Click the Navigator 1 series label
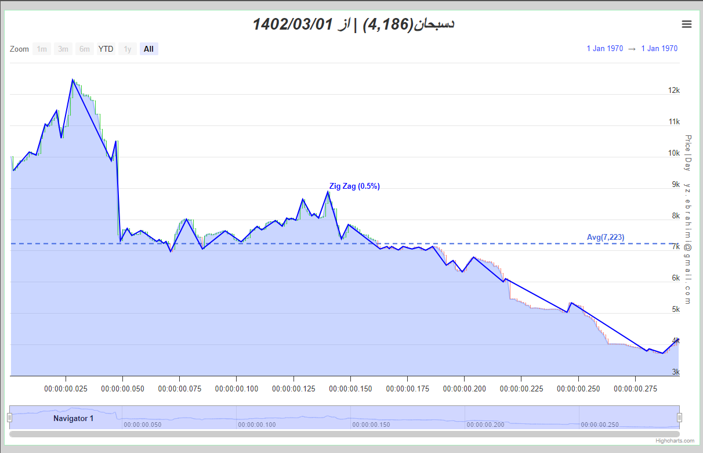This screenshot has width=703, height=453. (x=73, y=418)
